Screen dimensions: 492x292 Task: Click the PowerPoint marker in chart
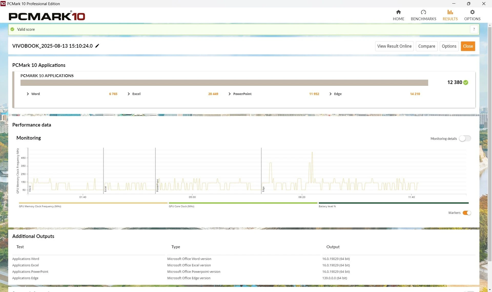tap(157, 185)
